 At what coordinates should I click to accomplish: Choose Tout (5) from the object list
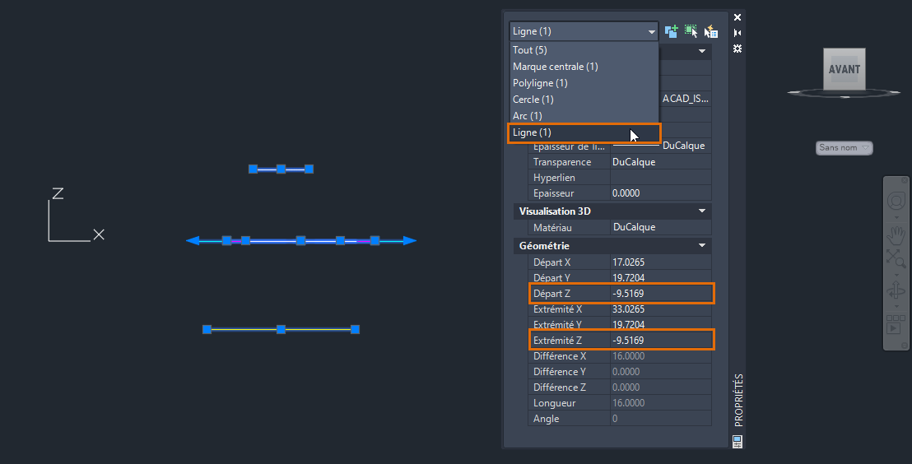[x=584, y=50]
